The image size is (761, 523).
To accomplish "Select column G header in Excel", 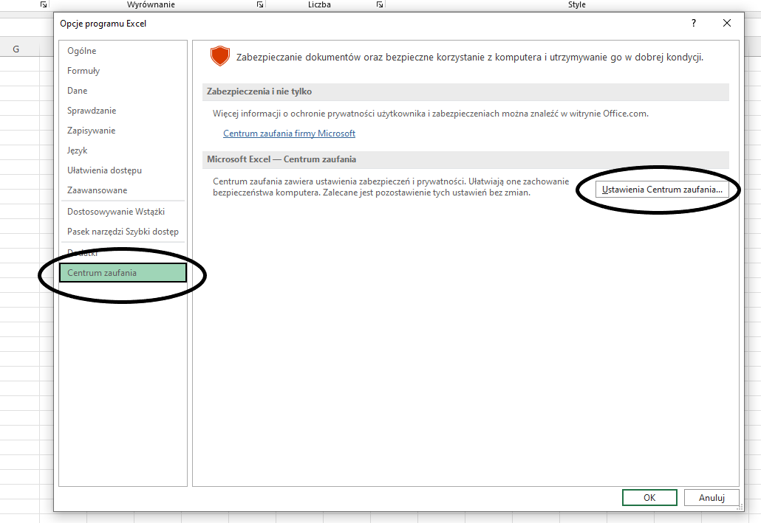I will click(16, 49).
